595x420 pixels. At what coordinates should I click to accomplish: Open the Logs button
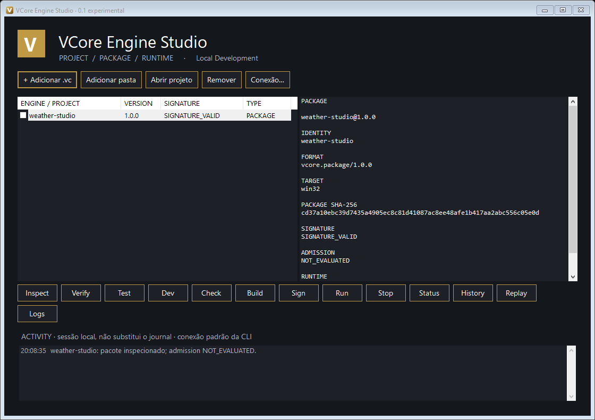[37, 314]
